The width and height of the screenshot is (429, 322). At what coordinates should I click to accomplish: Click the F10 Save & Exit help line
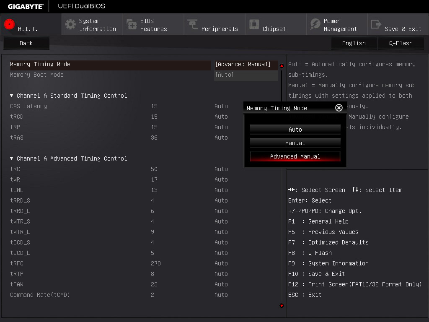pos(317,274)
